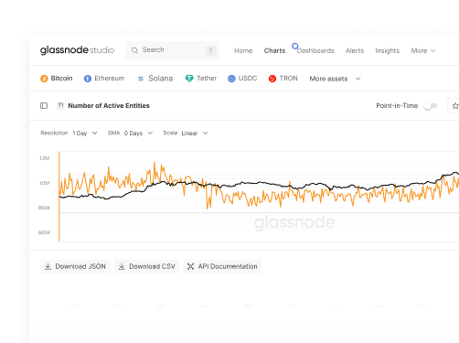The image size is (459, 343).
Task: Click the Download JSON button
Action: (x=75, y=266)
